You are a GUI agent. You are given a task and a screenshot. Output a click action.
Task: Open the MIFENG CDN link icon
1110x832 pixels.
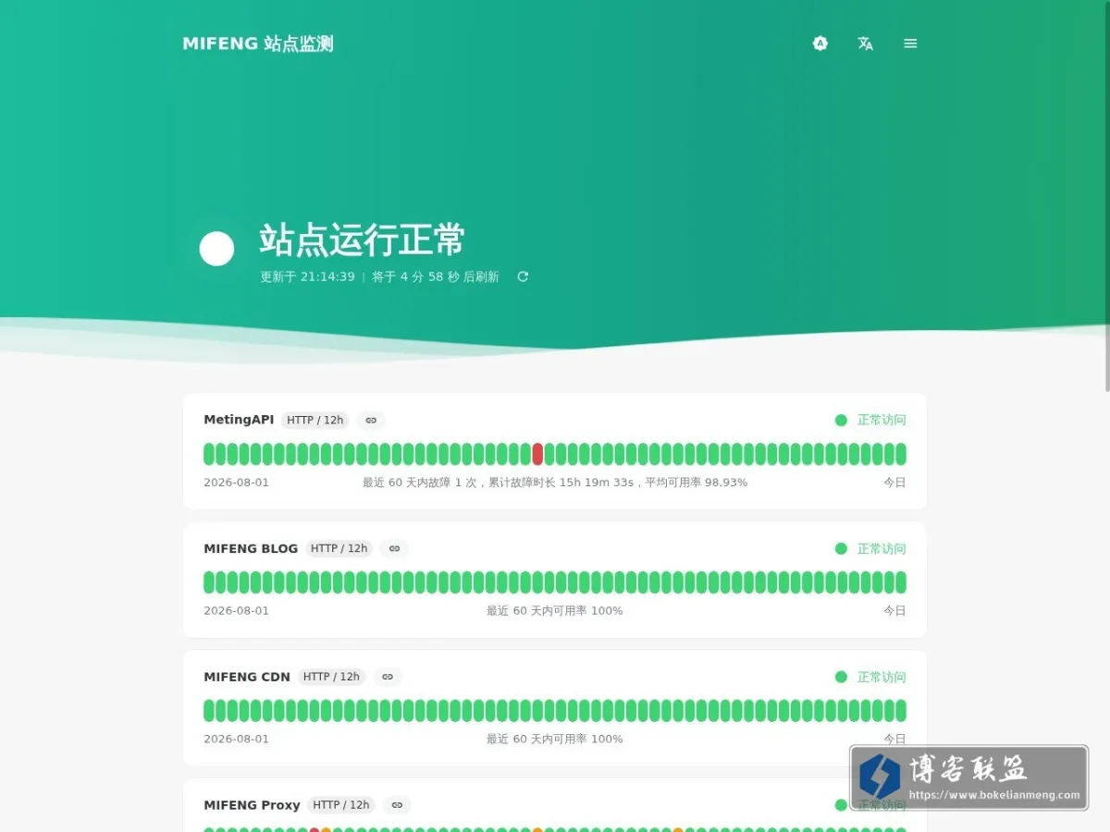pos(388,677)
